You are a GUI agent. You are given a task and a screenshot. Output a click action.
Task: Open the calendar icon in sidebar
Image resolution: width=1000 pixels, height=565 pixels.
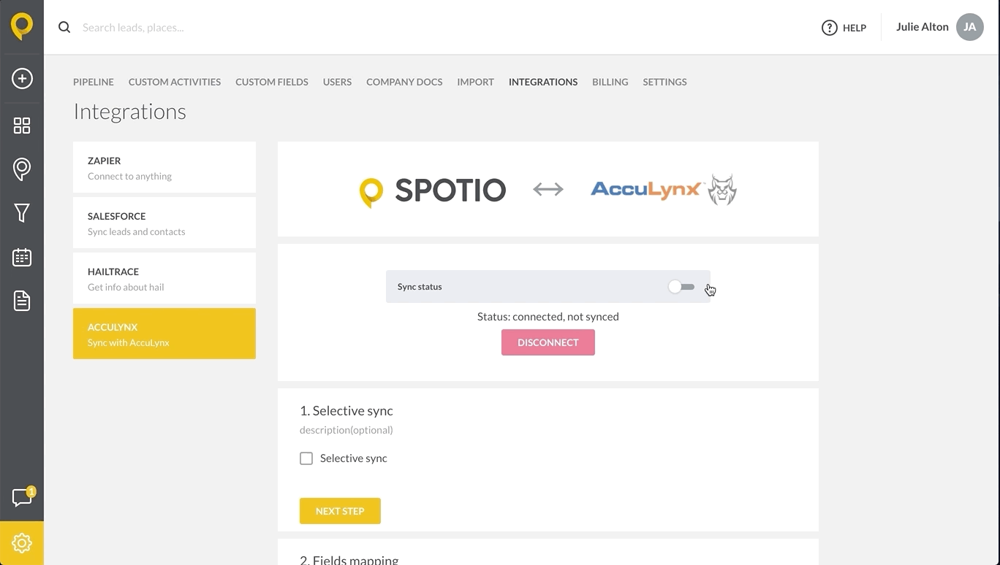tap(22, 257)
